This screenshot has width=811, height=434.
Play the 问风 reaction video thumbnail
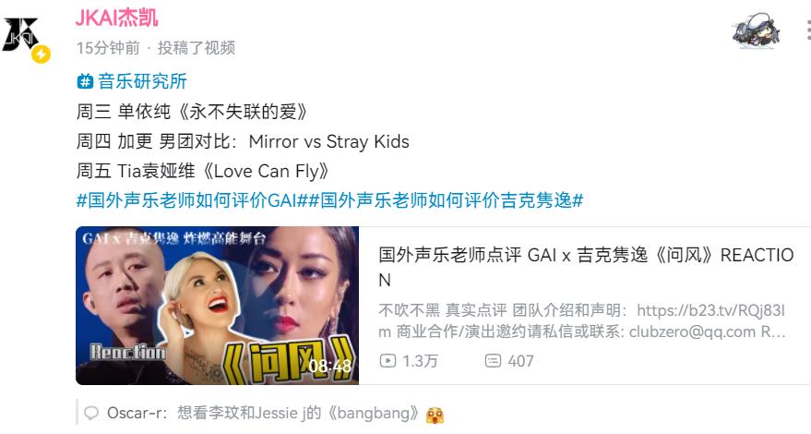click(x=217, y=306)
